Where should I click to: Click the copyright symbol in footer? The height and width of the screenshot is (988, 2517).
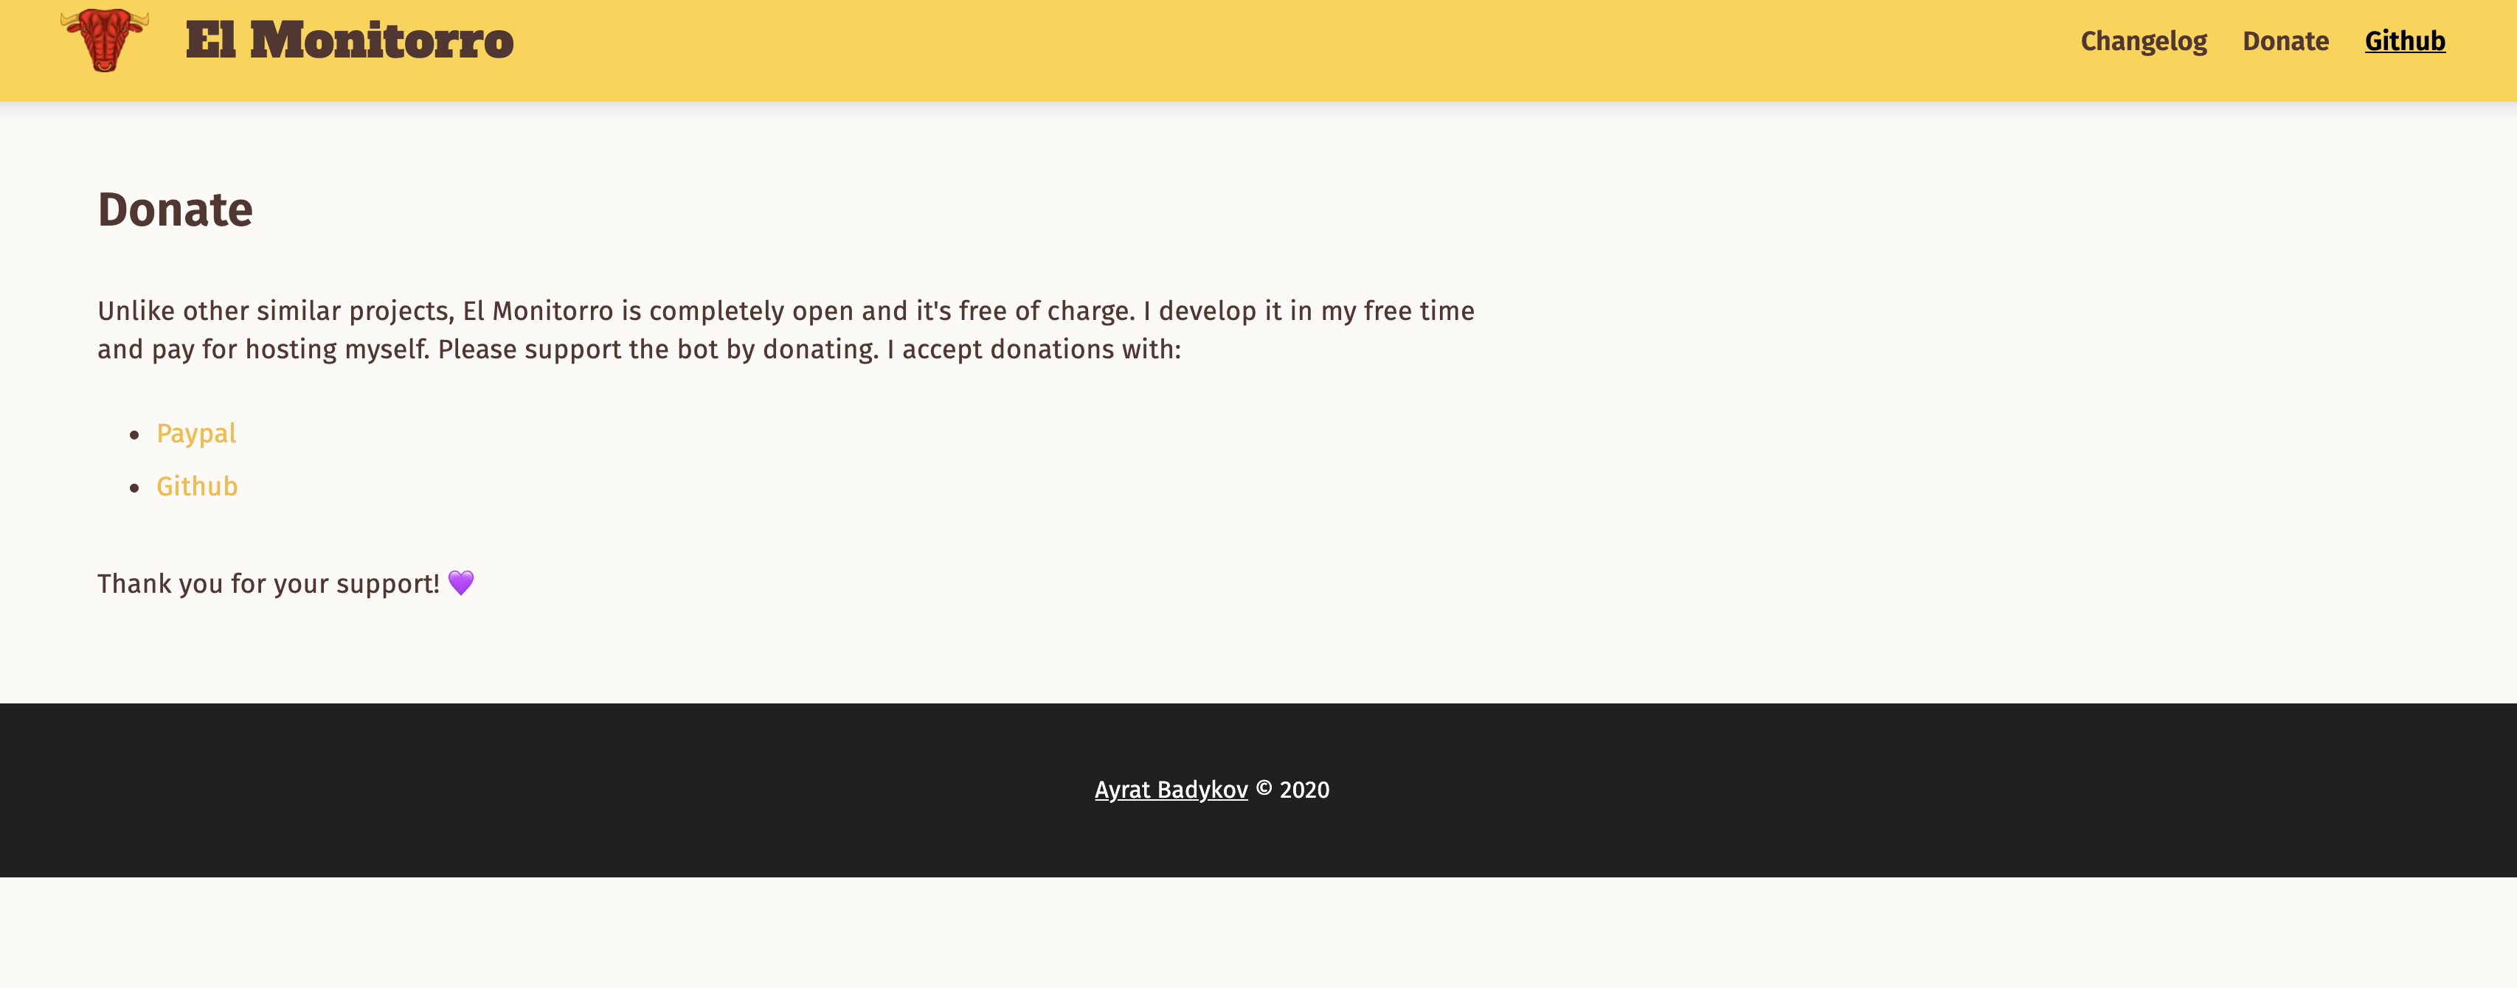(1264, 789)
